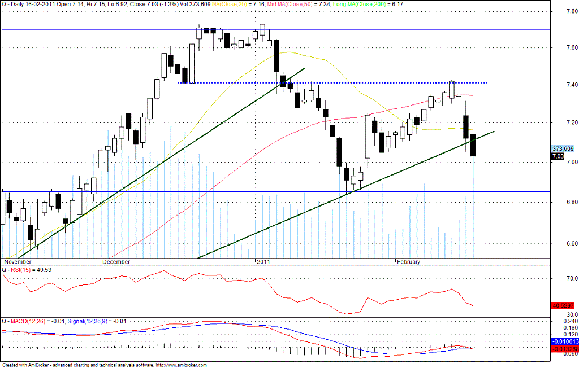
Task: Click the RSI 30.0 axis label
Action: 572,314
